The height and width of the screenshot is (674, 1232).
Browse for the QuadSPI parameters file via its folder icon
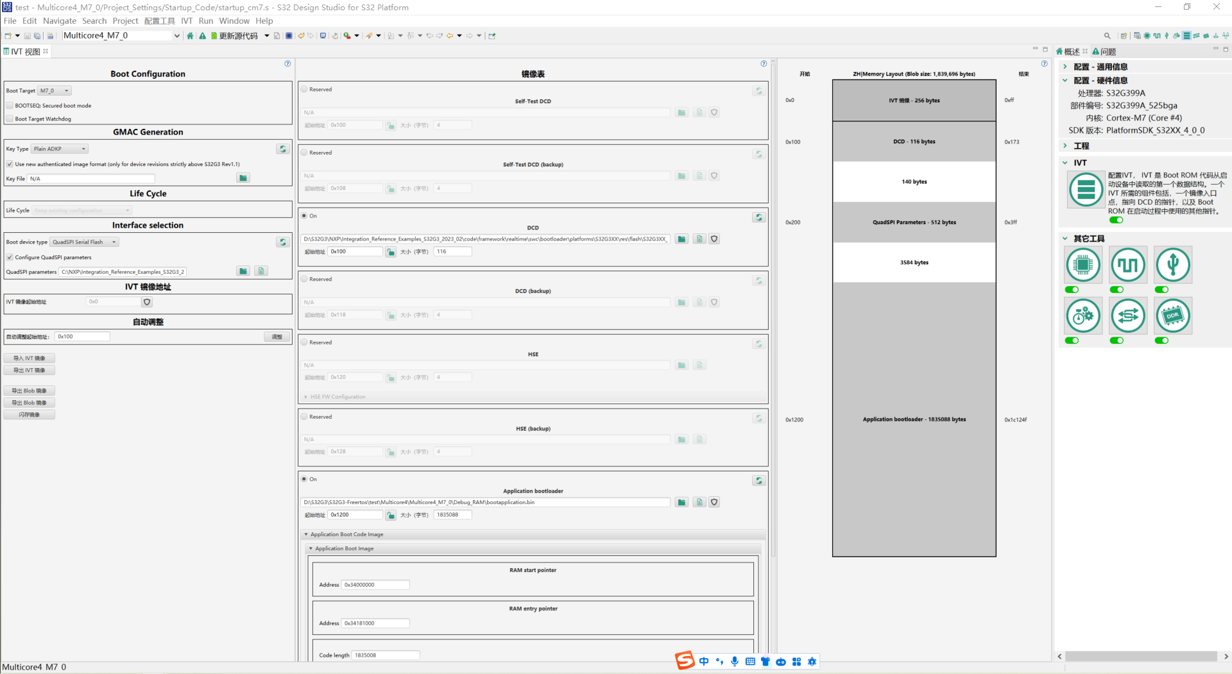(x=243, y=271)
